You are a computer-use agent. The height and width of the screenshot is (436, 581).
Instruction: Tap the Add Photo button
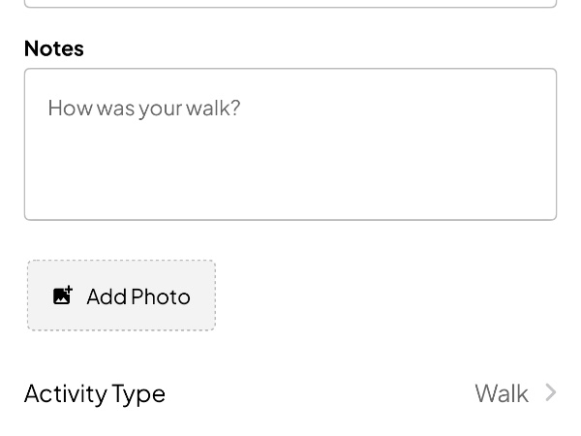[x=122, y=296]
